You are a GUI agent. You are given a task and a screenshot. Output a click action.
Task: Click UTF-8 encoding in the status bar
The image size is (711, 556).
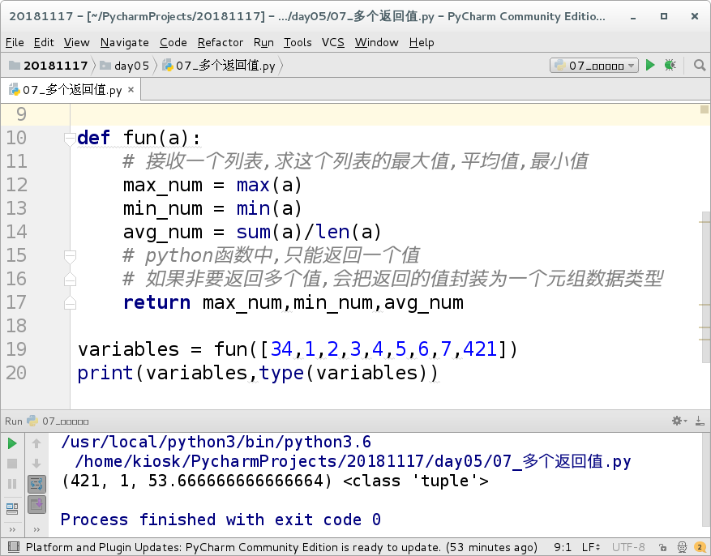click(x=628, y=546)
